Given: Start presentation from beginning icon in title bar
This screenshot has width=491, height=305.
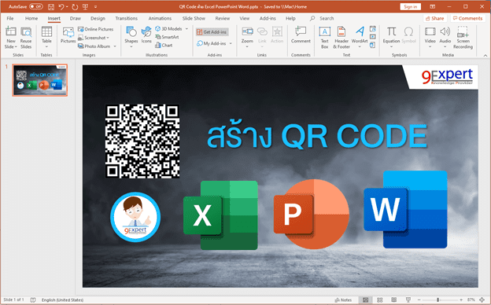Looking at the screenshot, I should click(x=85, y=6).
